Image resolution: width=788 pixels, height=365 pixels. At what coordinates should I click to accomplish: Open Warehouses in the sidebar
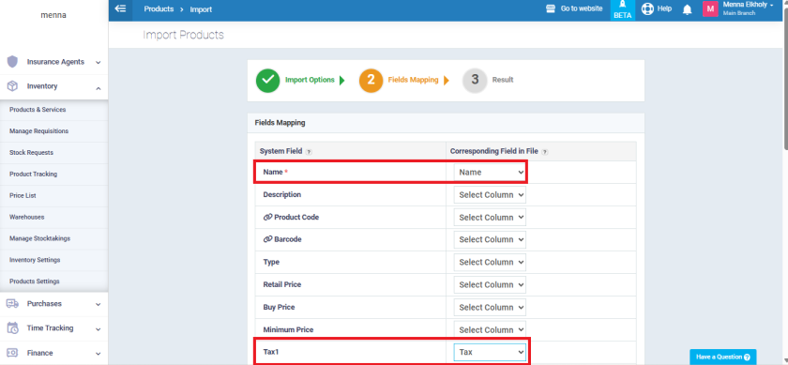pos(27,217)
